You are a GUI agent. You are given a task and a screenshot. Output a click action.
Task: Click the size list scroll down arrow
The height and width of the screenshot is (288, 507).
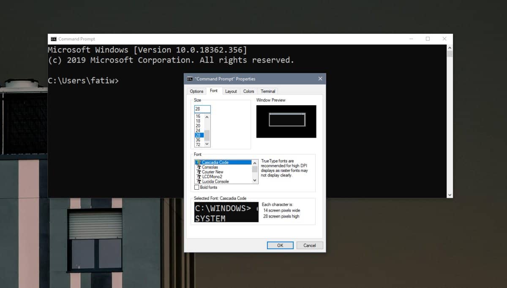[207, 144]
